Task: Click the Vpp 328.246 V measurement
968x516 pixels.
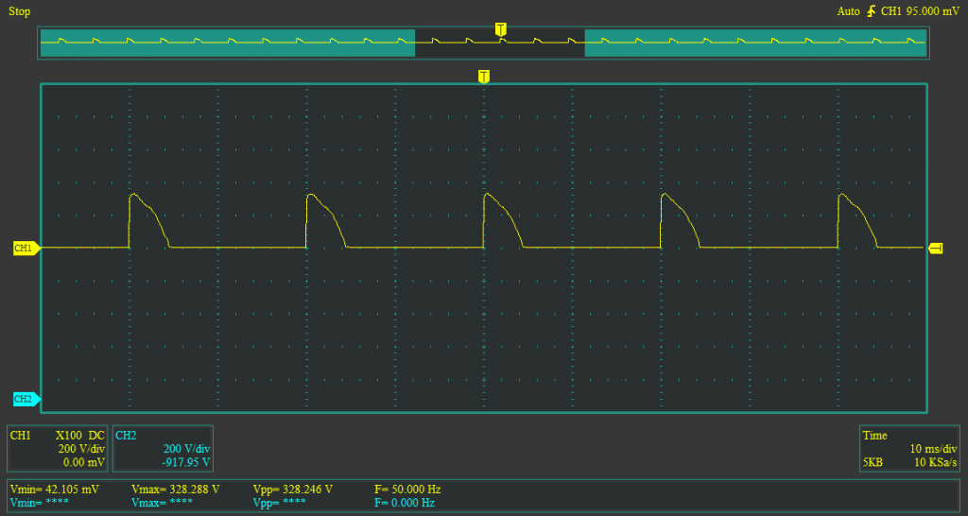Action: 292,490
